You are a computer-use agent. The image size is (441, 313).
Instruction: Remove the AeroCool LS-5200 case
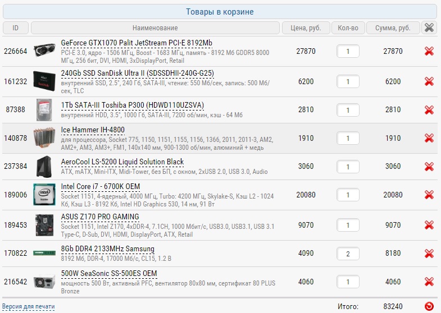click(x=429, y=167)
